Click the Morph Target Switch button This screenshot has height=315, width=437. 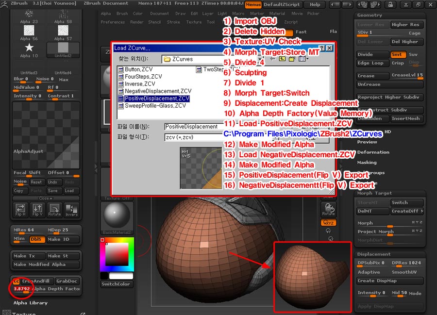click(x=407, y=203)
